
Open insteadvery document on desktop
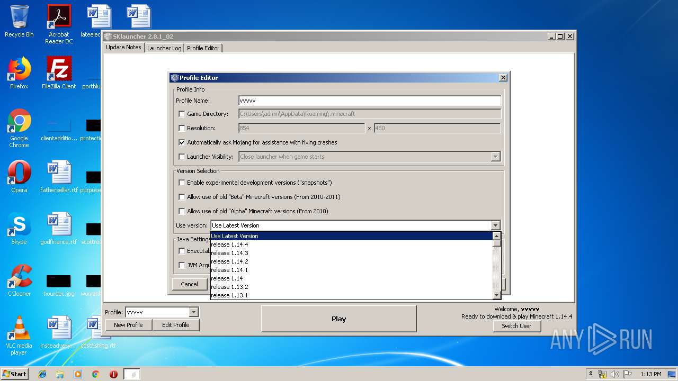[59, 332]
